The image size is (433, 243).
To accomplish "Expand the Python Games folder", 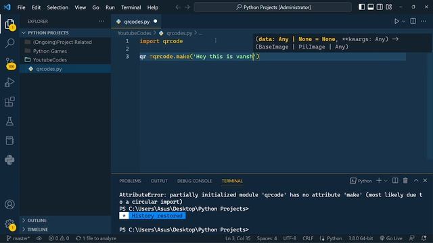I will [x=65, y=51].
